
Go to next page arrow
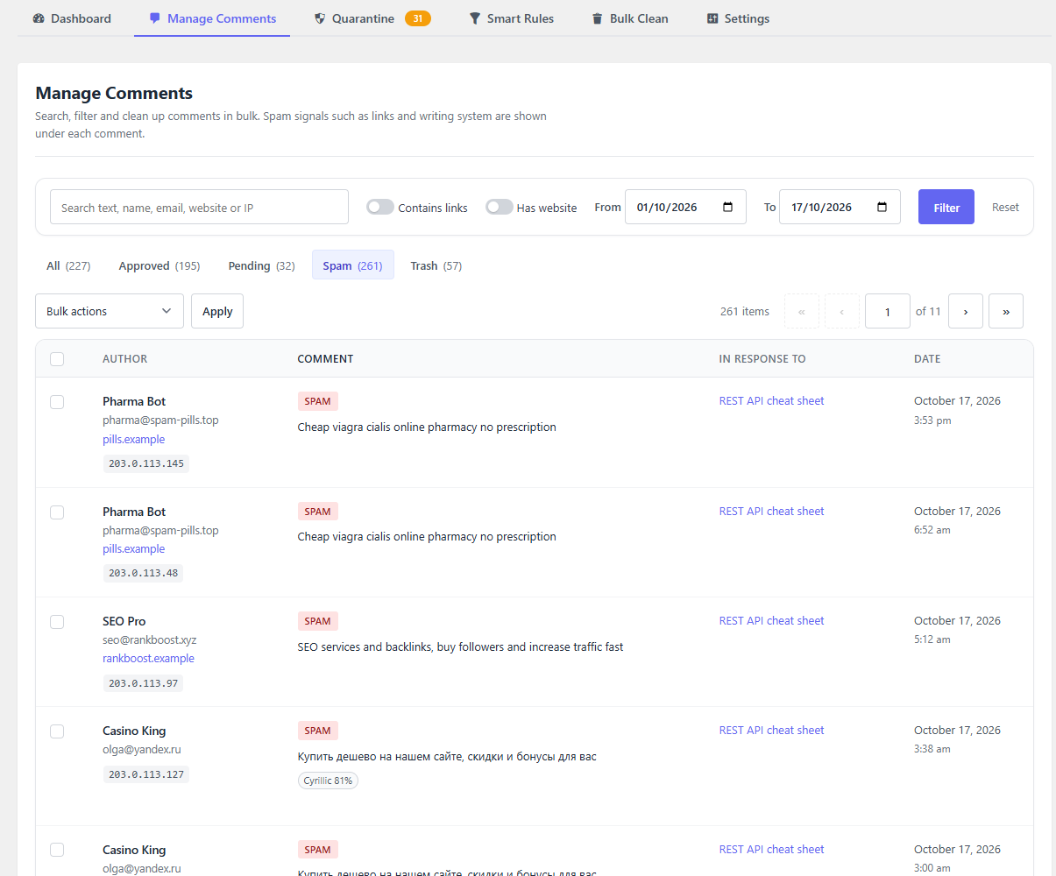coord(966,311)
